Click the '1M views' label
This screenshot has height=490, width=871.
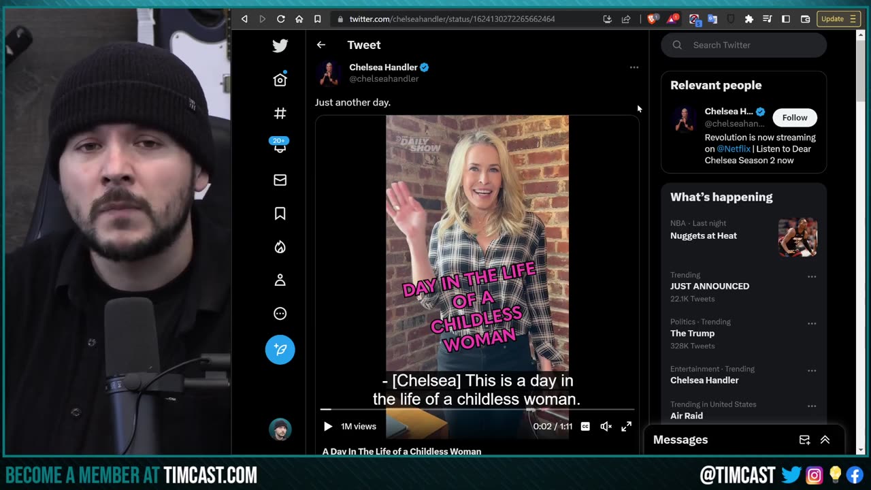(359, 426)
